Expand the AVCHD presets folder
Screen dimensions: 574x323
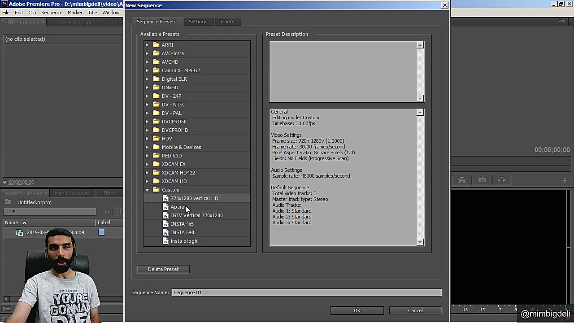click(x=147, y=62)
